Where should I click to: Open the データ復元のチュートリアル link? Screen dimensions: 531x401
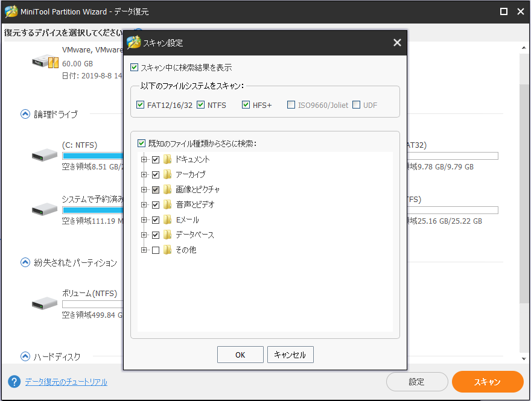(x=66, y=382)
